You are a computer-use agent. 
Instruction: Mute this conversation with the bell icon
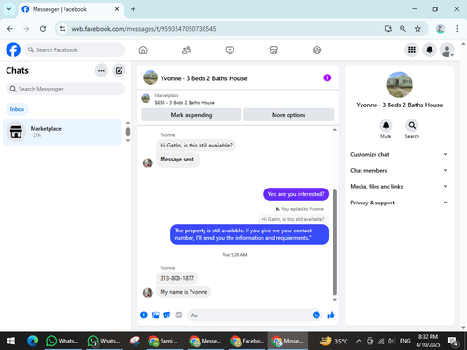coord(386,125)
